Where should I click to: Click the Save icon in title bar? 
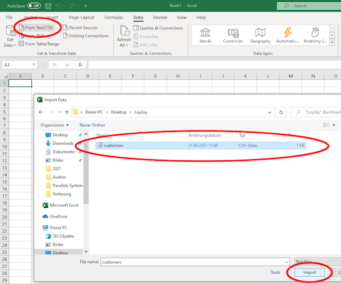[48, 6]
